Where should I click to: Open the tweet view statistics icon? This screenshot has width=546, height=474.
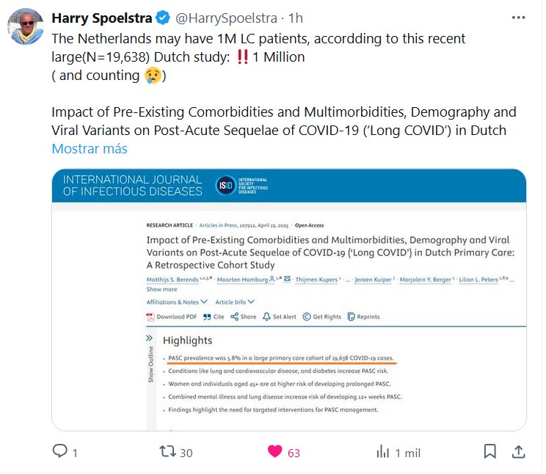(x=382, y=451)
